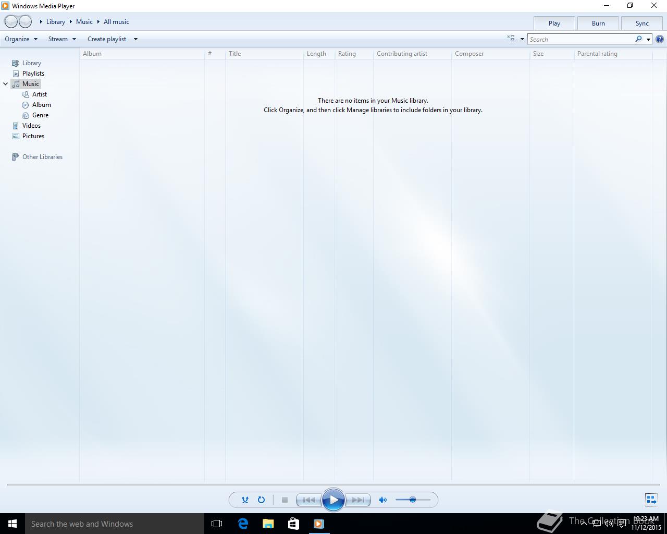Launch Microsoft Edge from the taskbar
The width and height of the screenshot is (667, 534).
pyautogui.click(x=243, y=524)
